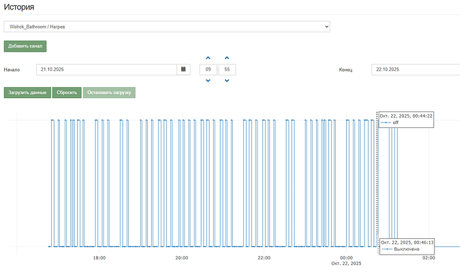Click the Остановить загрузку button

(109, 93)
